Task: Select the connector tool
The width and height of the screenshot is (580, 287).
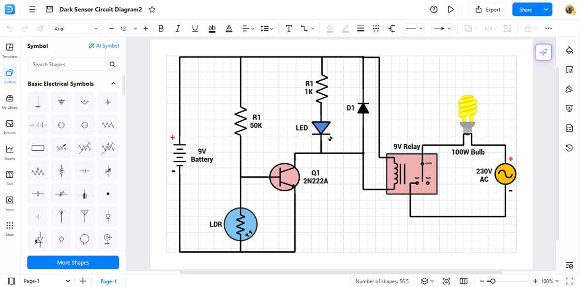Action: coord(306,29)
